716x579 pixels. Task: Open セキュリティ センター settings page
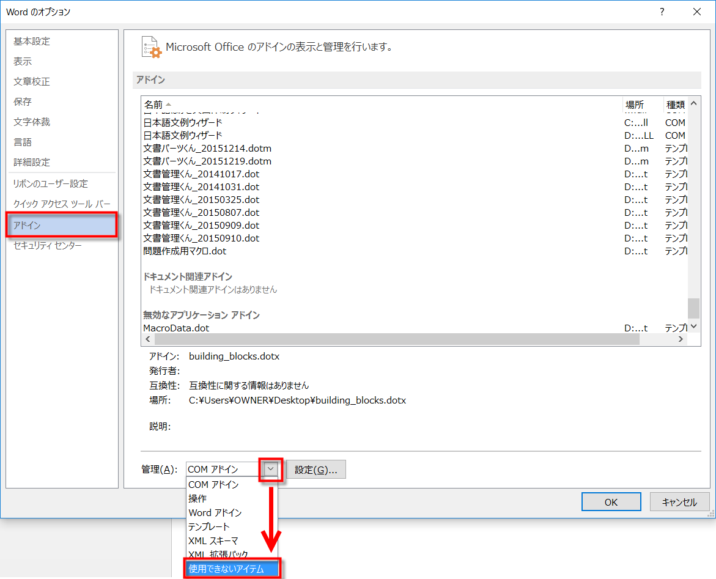(x=48, y=246)
